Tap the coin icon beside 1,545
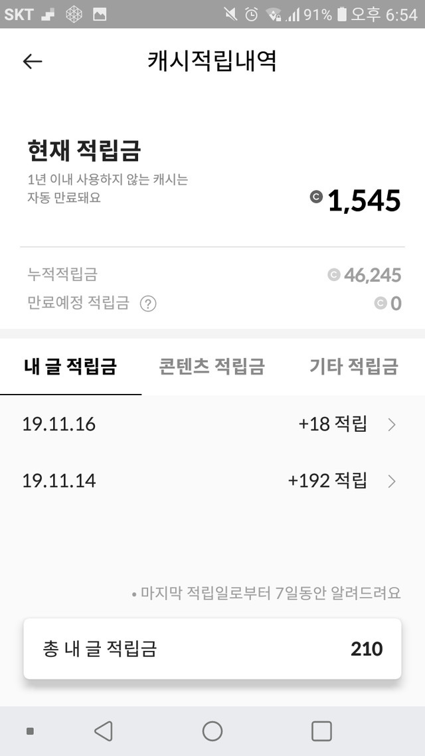This screenshot has height=756, width=425. (316, 197)
